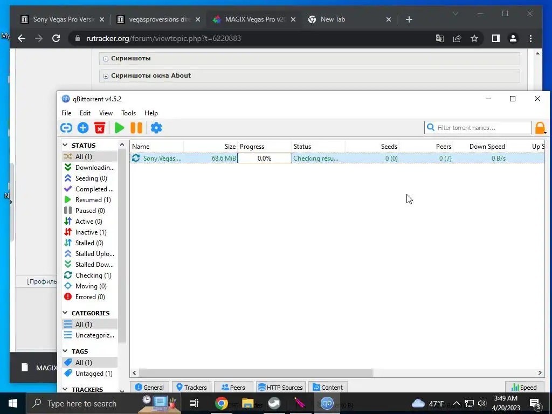Click the green Resume play icon
The height and width of the screenshot is (414, 552).
[119, 128]
